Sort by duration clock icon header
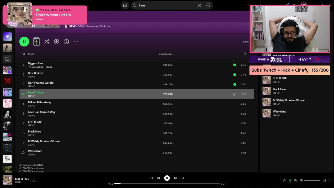Screen dimensions: 334x188 pyautogui.click(x=244, y=54)
